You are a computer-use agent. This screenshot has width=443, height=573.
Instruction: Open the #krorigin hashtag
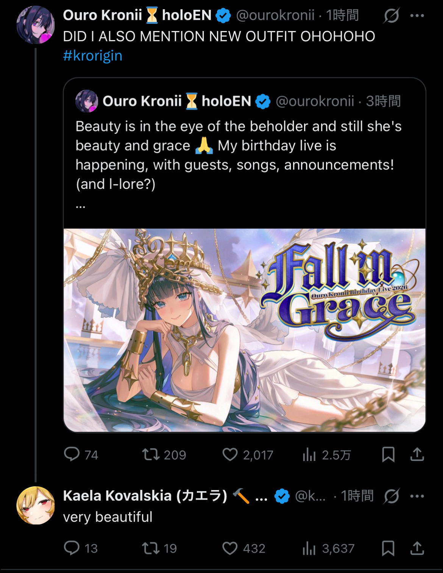click(93, 56)
